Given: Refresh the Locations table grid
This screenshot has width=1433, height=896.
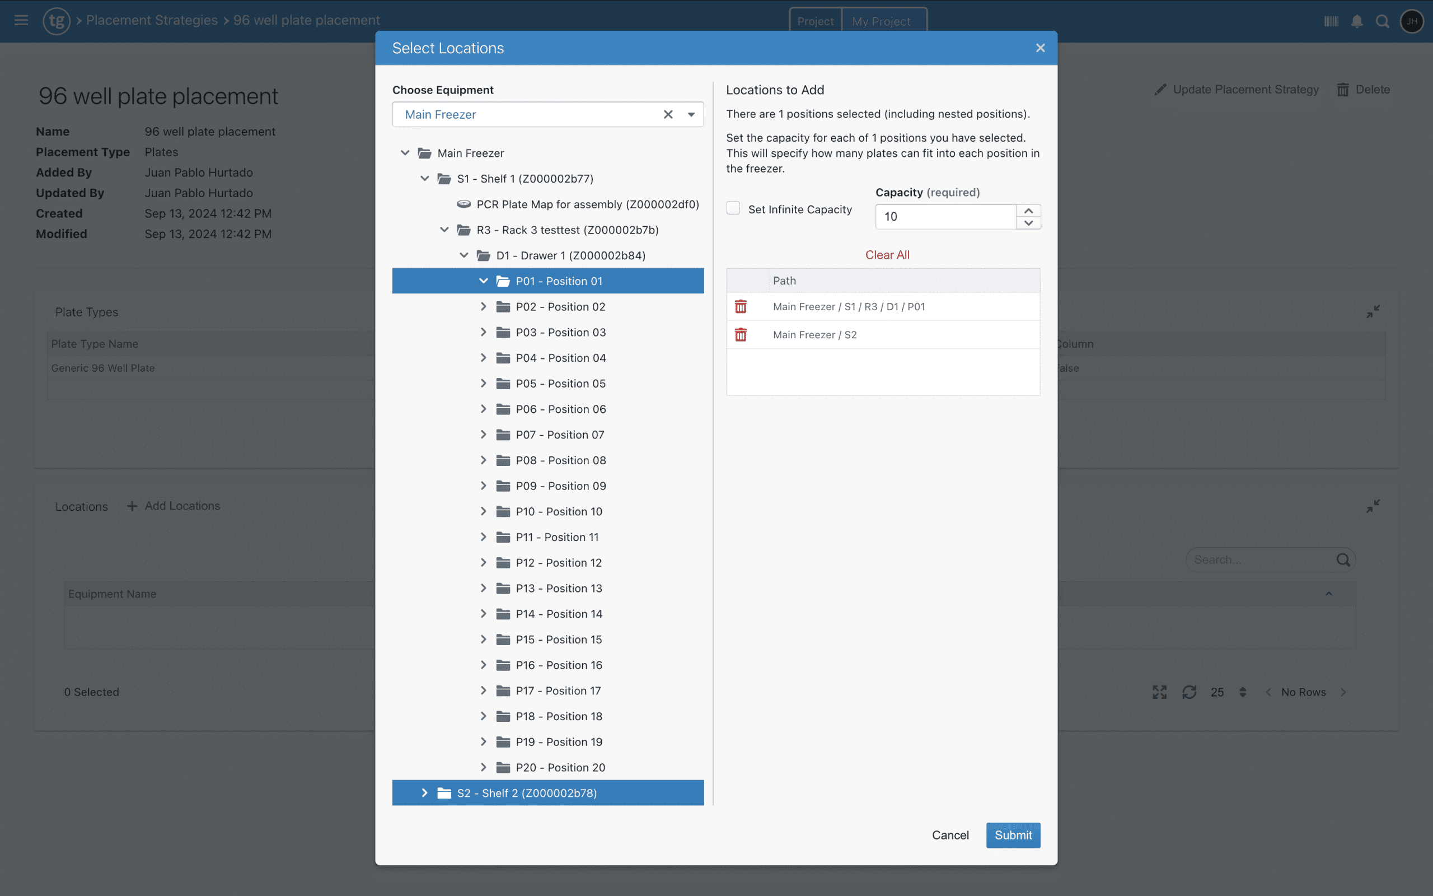Looking at the screenshot, I should point(1190,692).
